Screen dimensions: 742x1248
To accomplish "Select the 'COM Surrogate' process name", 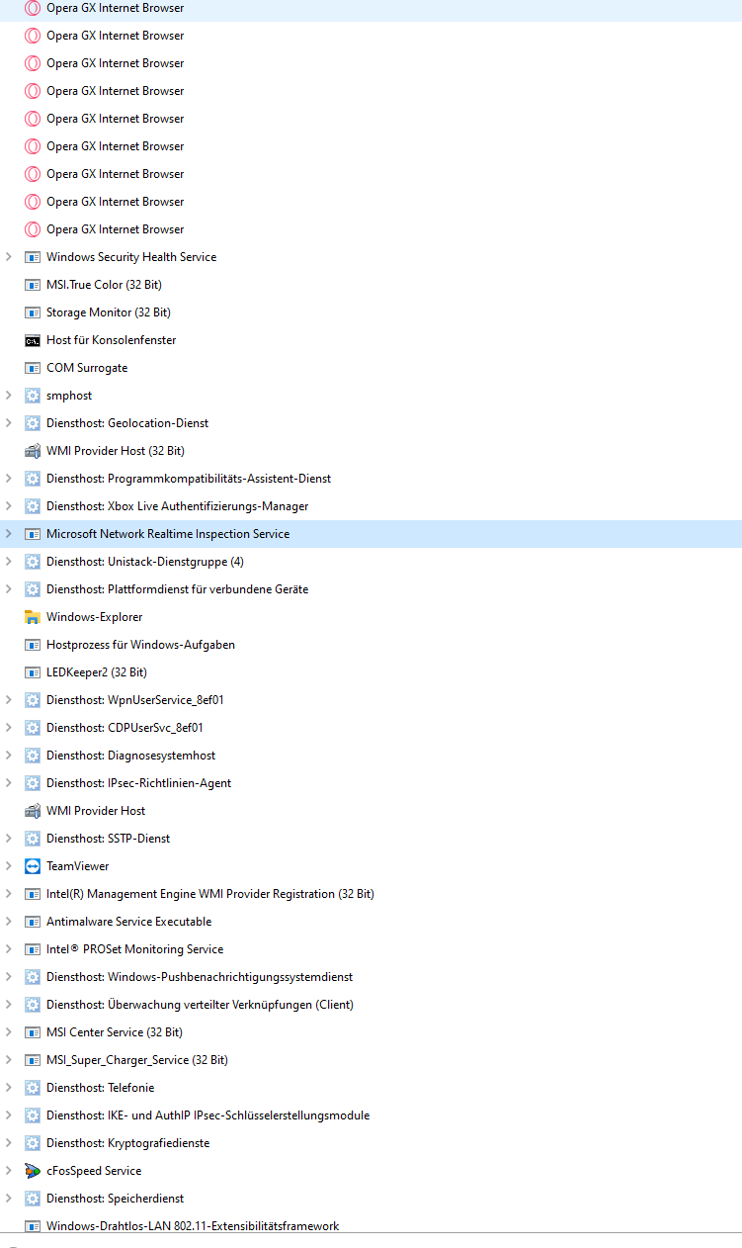I will tap(87, 368).
